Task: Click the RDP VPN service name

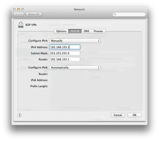Action: click(31, 25)
